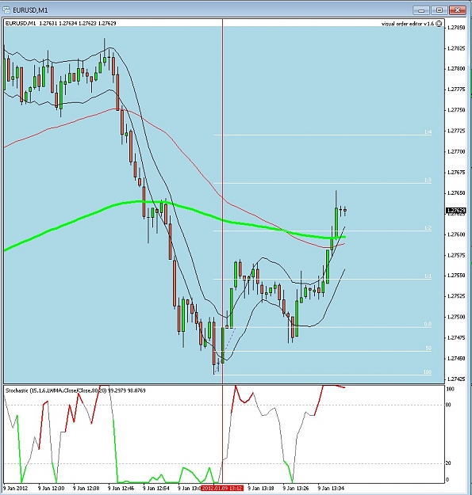Click the Stochastic indicator label
This screenshot has width=472, height=495.
[x=75, y=390]
